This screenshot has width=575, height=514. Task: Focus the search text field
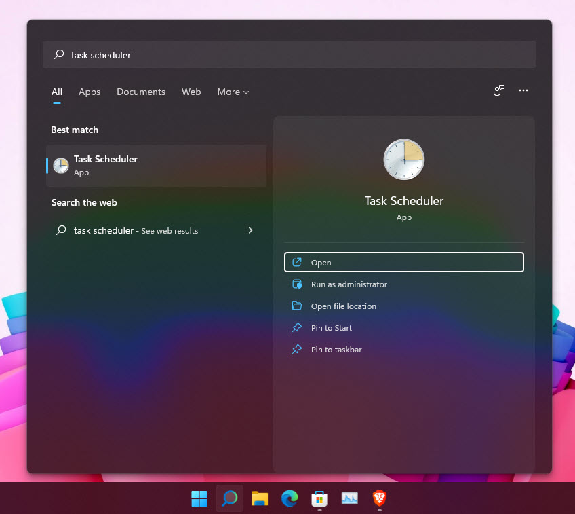point(290,55)
